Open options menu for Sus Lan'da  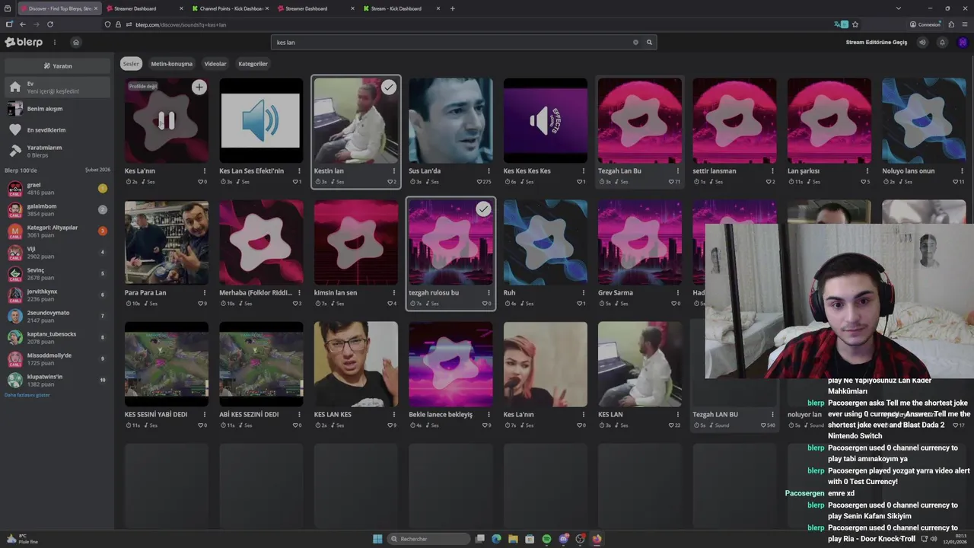click(x=489, y=170)
